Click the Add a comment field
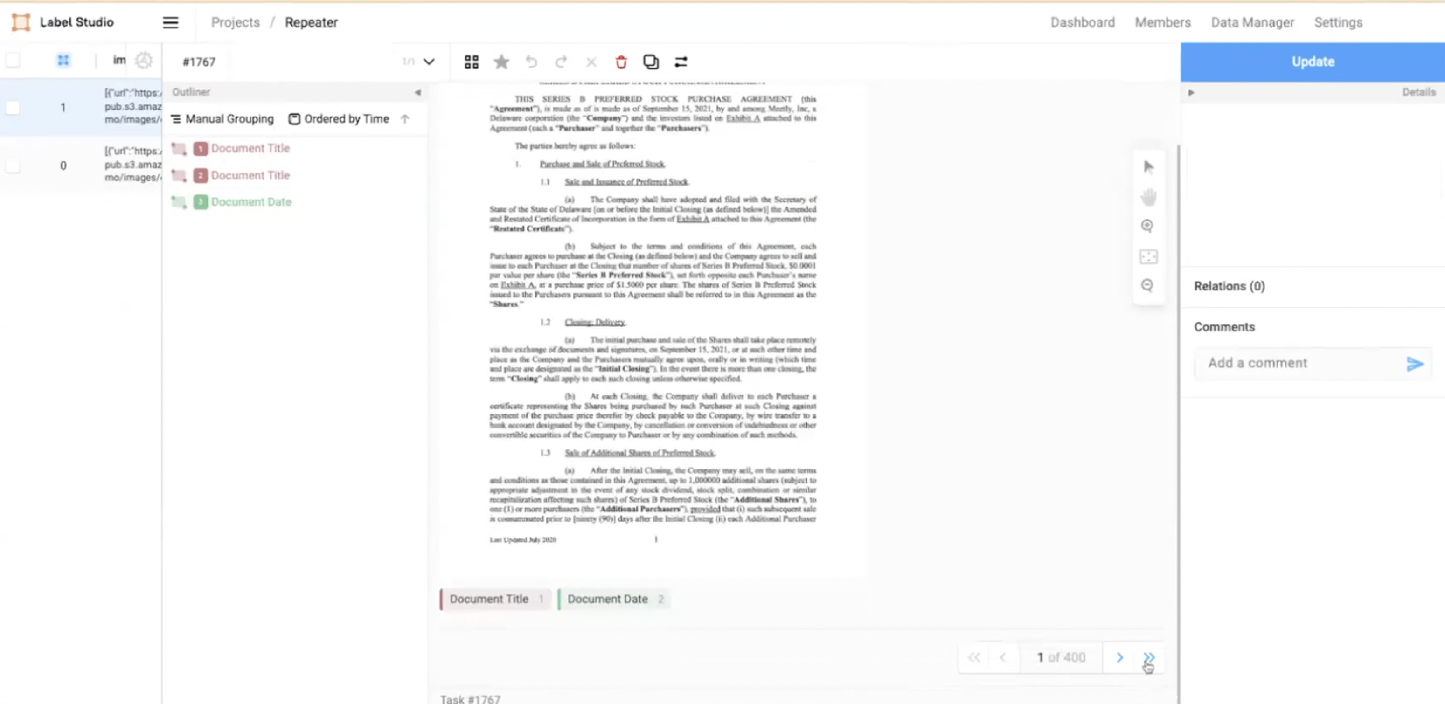Image resolution: width=1445 pixels, height=704 pixels. pos(1299,363)
